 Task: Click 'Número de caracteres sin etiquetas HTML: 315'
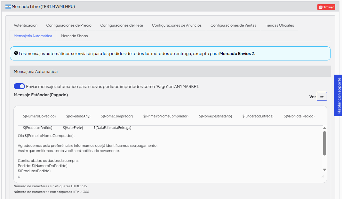tap(50, 186)
